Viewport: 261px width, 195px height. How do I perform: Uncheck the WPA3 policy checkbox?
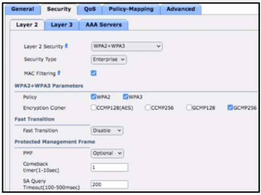126,97
